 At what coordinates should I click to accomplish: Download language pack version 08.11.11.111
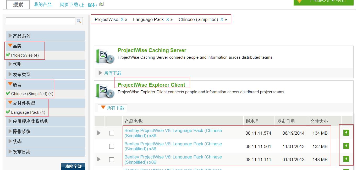346,159
